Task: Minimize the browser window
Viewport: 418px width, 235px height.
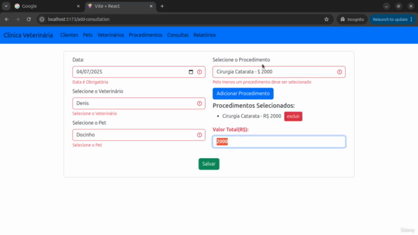Action: pyautogui.click(x=386, y=6)
